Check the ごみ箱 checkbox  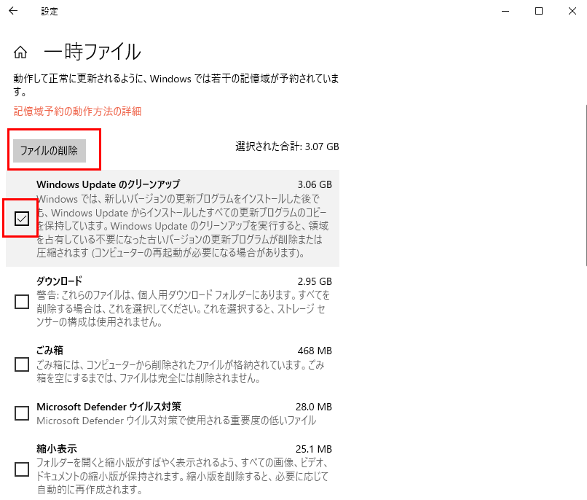coord(20,364)
